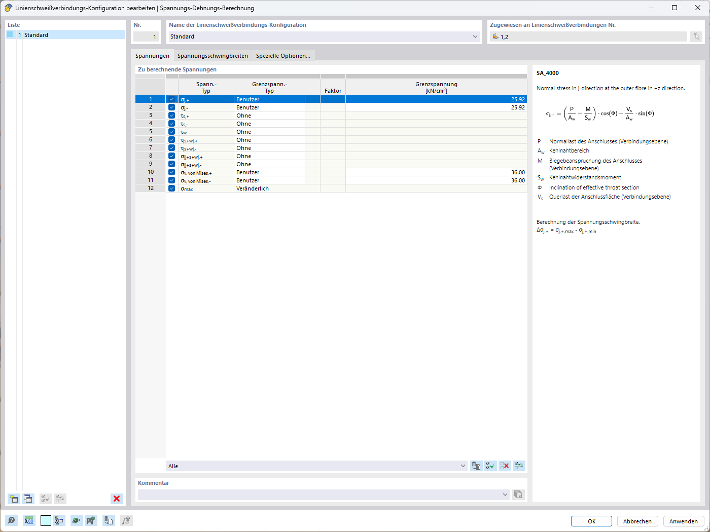Screen dimensions: 710x532
Task: Delete configuration with the red X
Action: pyautogui.click(x=117, y=499)
